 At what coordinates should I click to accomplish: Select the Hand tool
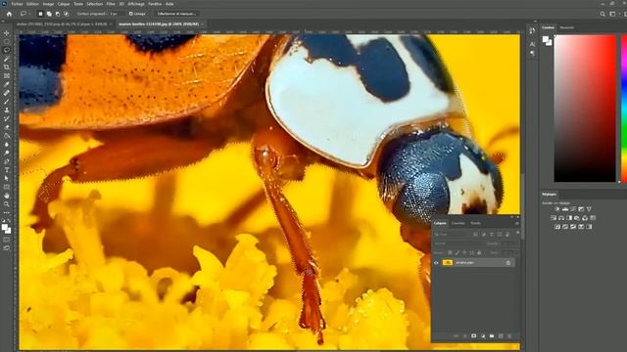pos(7,196)
